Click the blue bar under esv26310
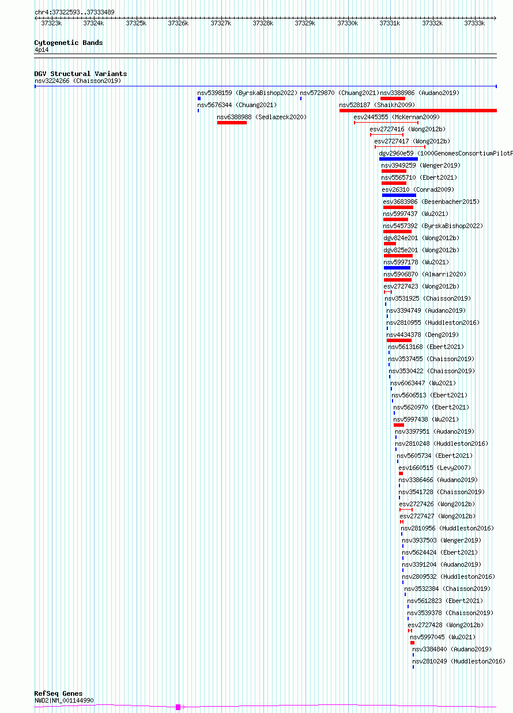Viewport: 513px width, 713px height. click(399, 195)
